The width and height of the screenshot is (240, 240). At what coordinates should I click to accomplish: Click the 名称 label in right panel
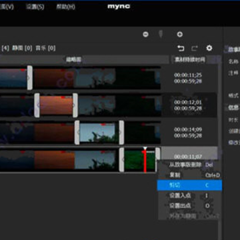pos(233,61)
